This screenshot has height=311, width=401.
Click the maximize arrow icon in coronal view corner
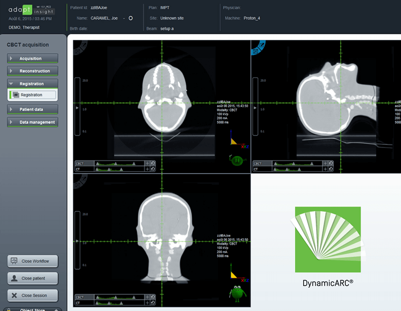tap(84, 179)
